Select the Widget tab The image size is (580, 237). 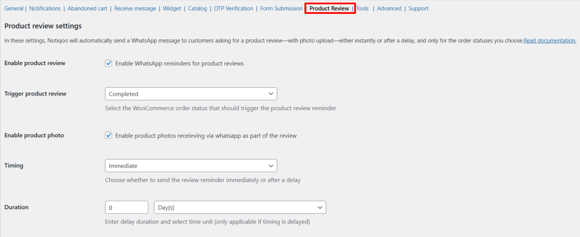(x=172, y=8)
